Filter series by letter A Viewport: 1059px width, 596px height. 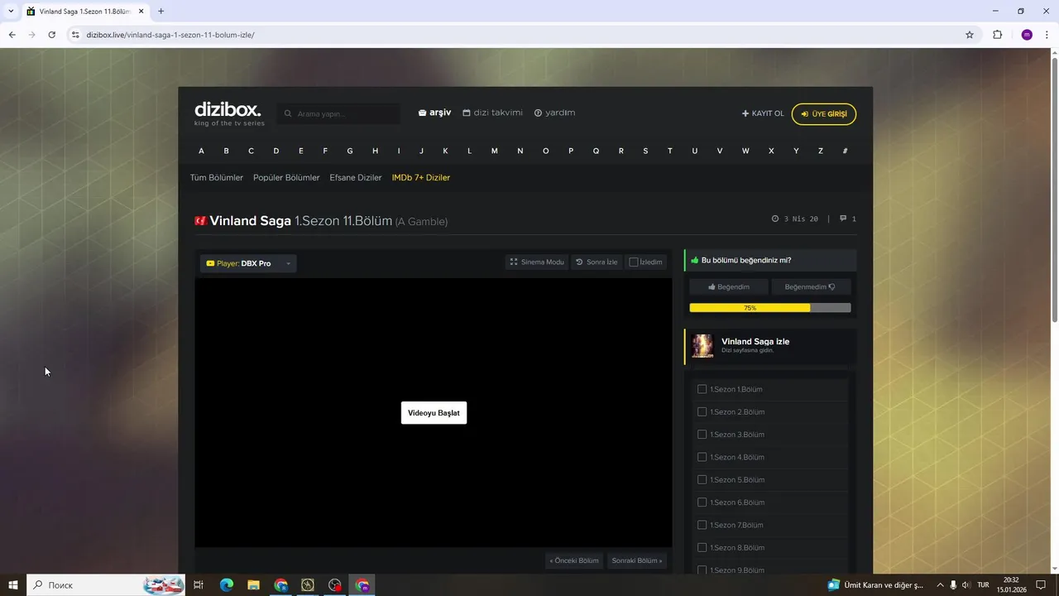(201, 151)
